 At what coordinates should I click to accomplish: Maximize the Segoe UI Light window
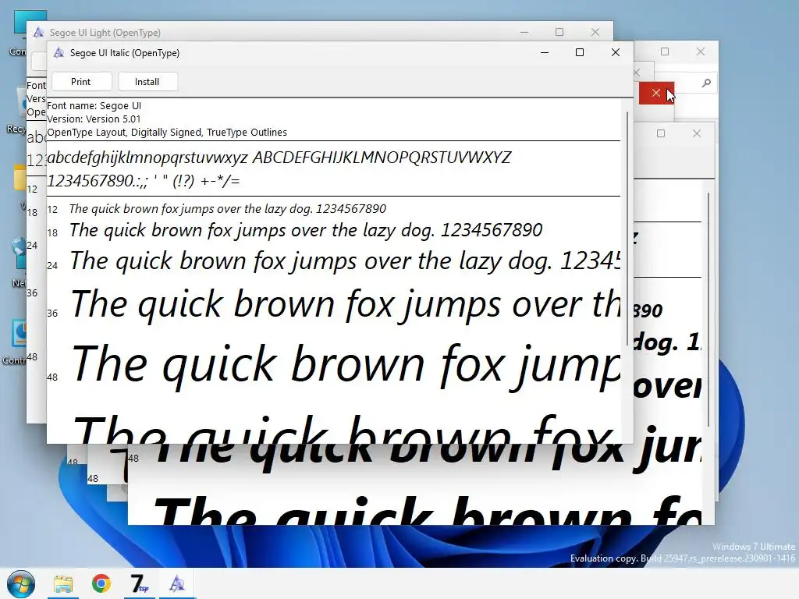pos(559,32)
